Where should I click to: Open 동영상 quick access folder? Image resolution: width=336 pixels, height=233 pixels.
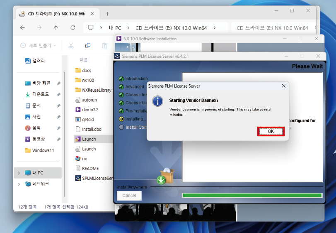35,139
